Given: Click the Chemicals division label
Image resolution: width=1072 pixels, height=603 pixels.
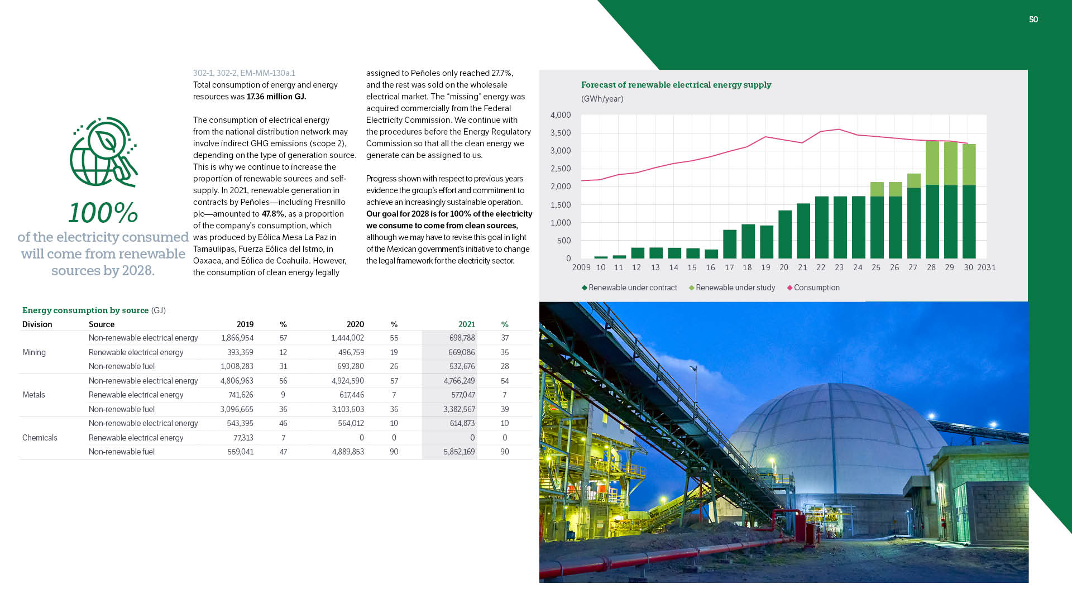Looking at the screenshot, I should tap(40, 438).
